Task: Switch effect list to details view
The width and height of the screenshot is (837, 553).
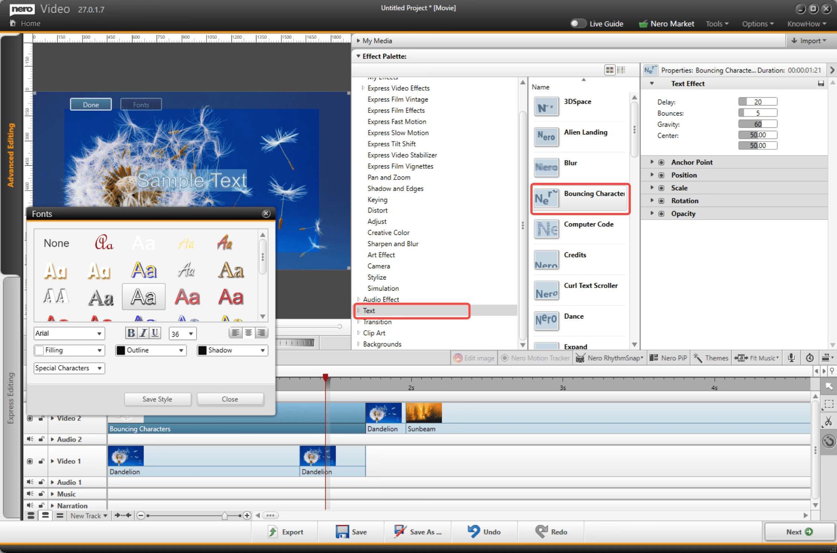Action: (x=621, y=70)
